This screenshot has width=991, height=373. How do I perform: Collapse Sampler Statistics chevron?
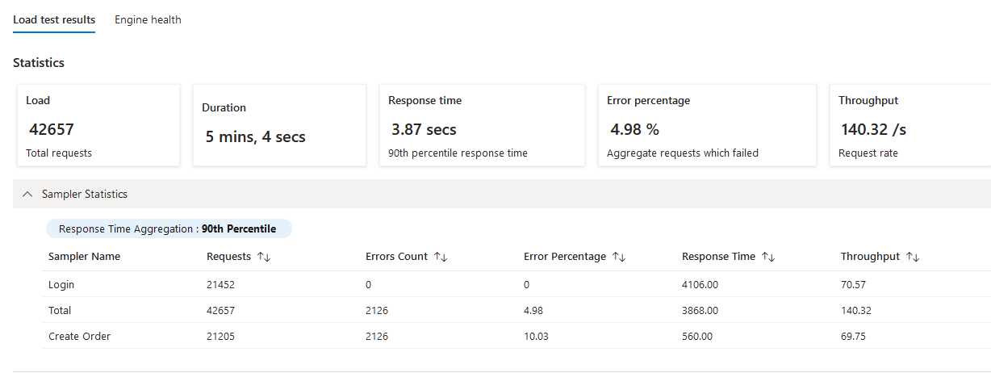(x=28, y=195)
